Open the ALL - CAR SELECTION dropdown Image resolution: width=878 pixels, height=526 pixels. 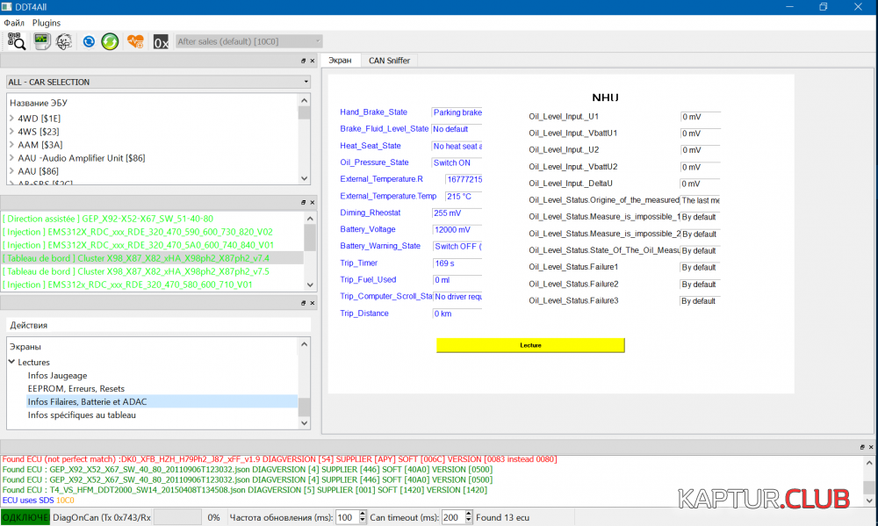(158, 82)
